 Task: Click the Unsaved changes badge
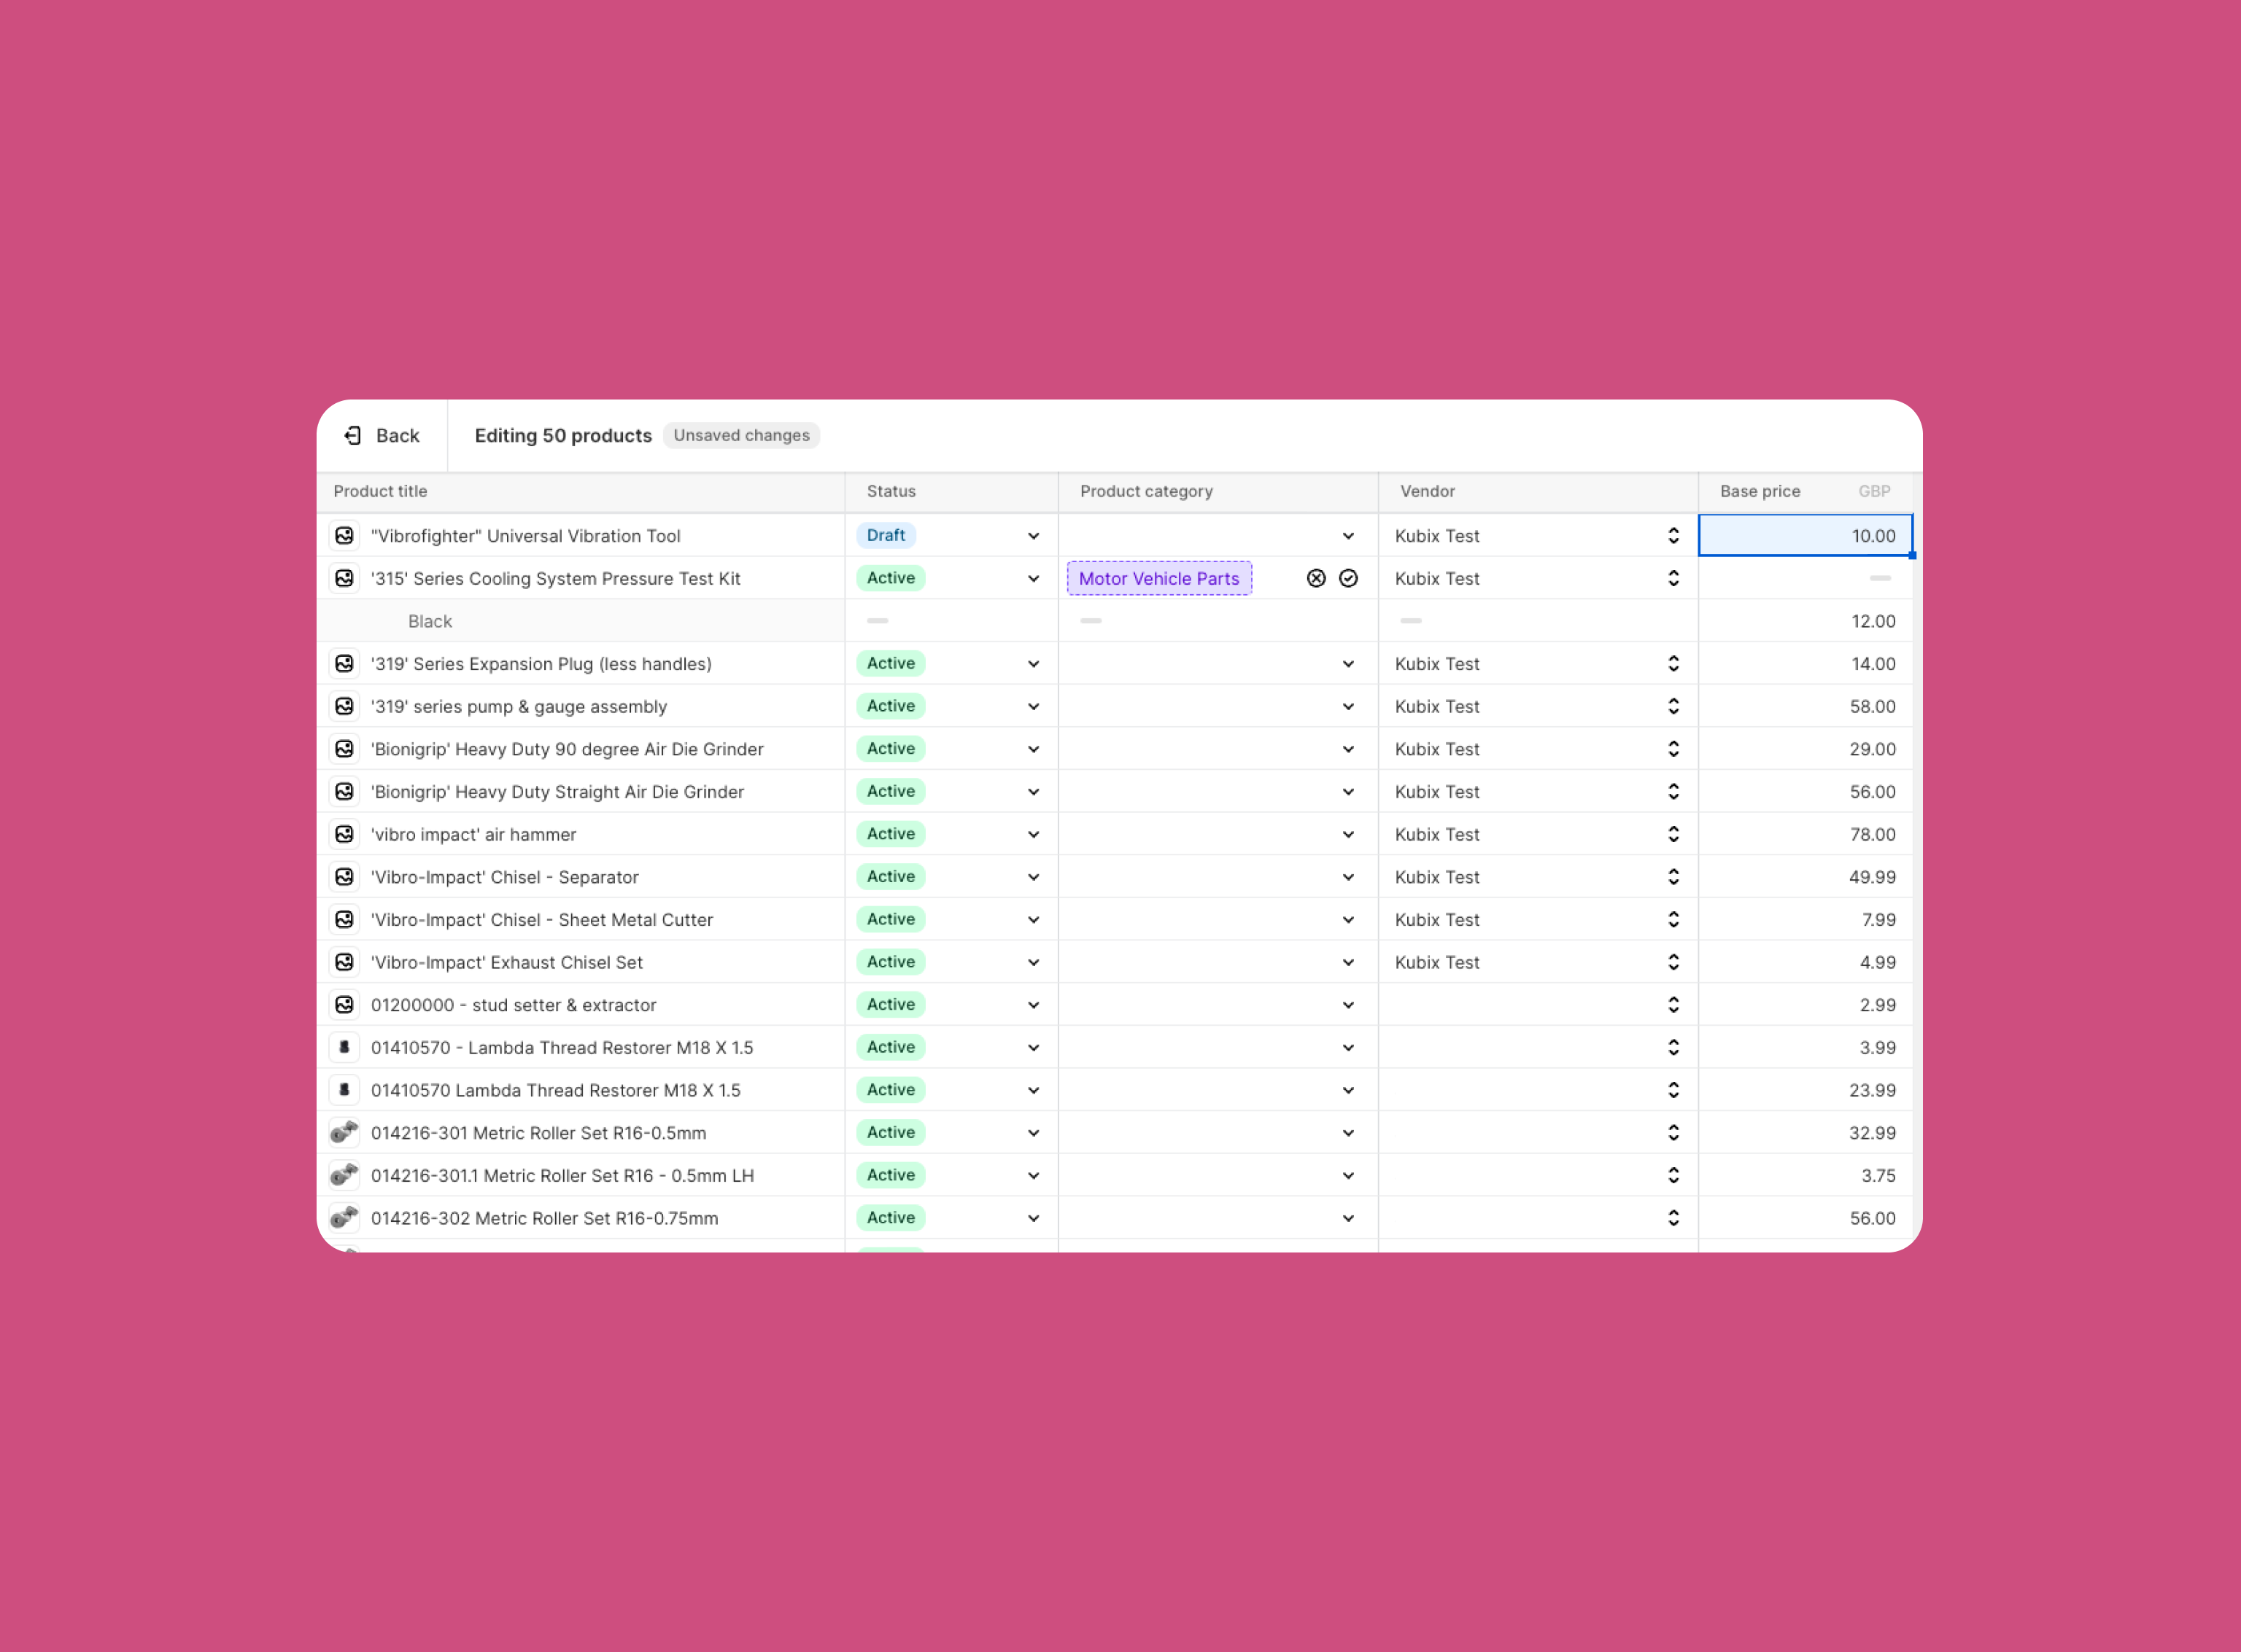pyautogui.click(x=741, y=435)
